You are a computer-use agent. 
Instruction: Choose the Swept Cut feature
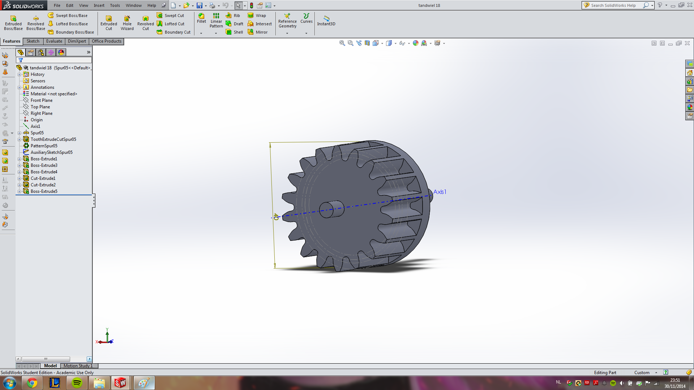pos(170,16)
